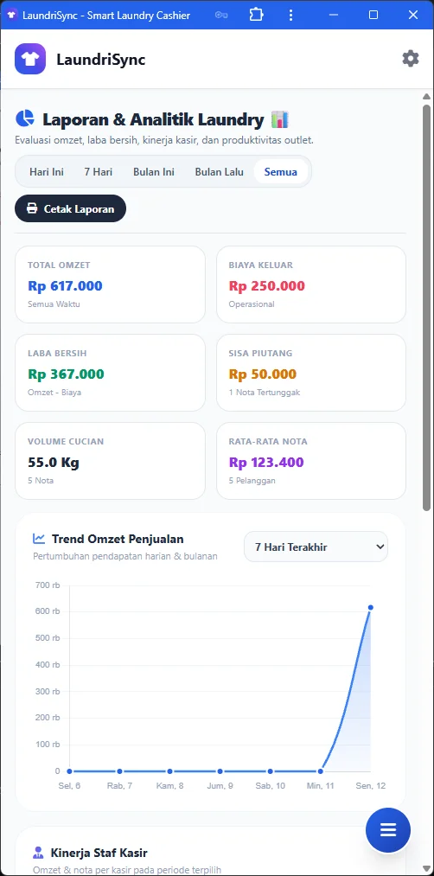
Task: Click the Sab, 10 data point on chart
Action: pyautogui.click(x=271, y=771)
